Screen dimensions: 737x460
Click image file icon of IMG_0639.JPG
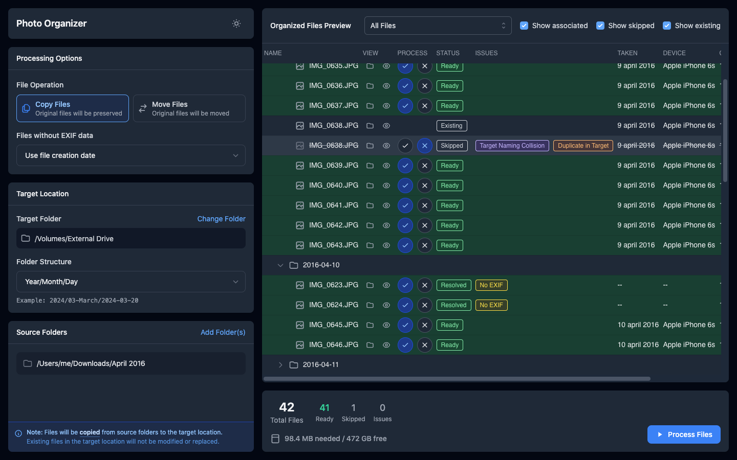[300, 166]
